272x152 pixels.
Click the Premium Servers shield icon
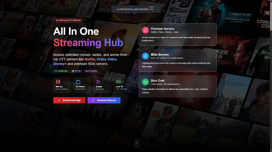[x=145, y=30]
